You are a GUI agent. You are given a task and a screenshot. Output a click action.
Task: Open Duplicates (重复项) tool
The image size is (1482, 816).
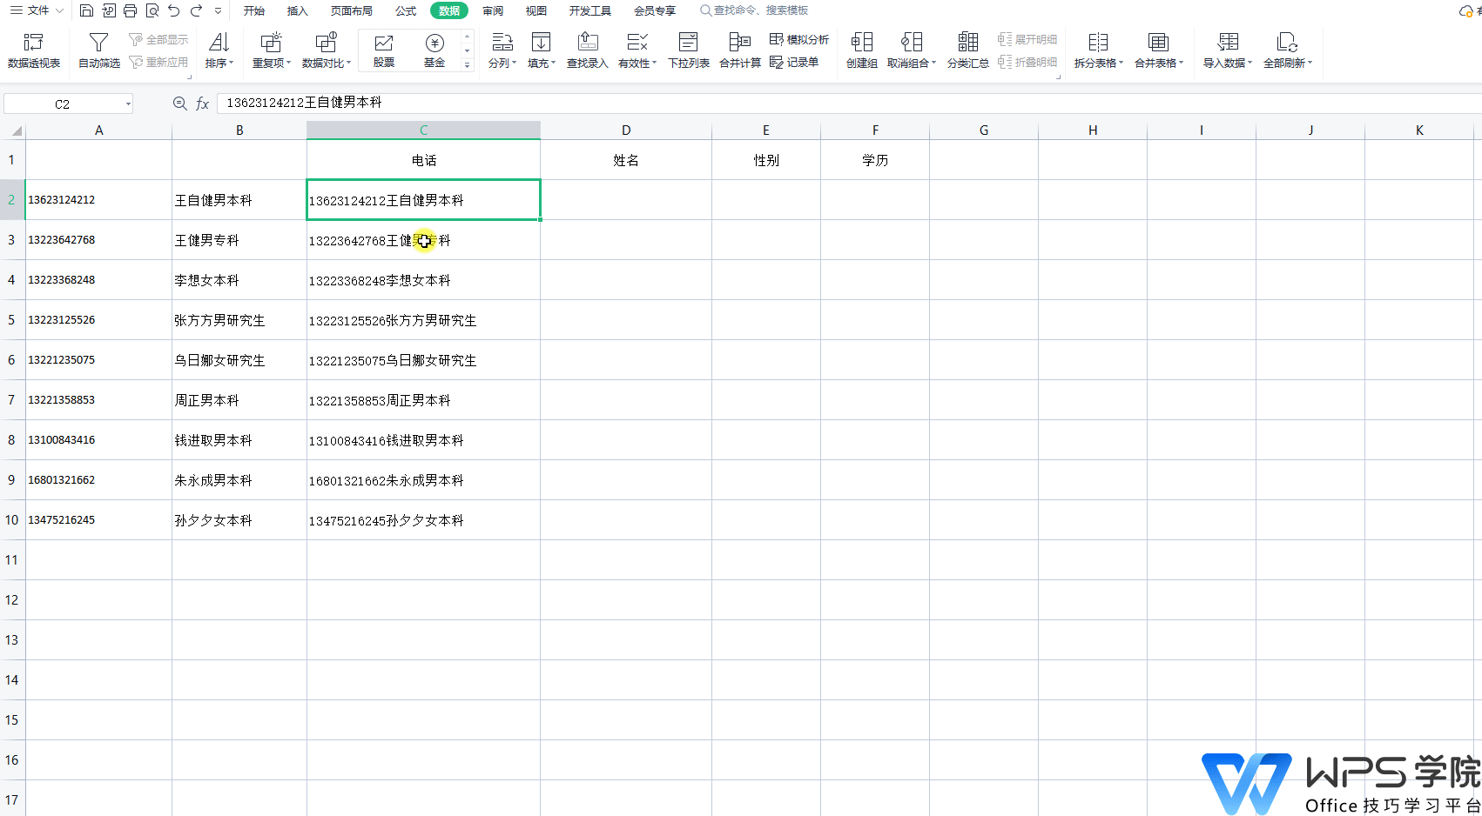coord(271,50)
